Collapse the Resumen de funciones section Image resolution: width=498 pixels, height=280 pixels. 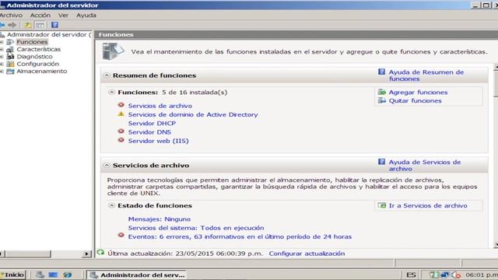[107, 75]
